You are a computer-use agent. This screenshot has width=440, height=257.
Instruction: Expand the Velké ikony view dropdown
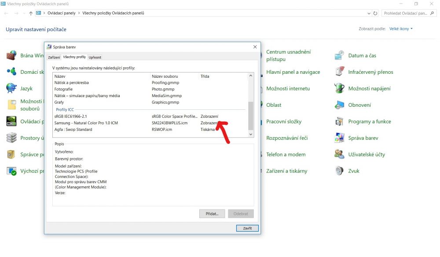(401, 29)
